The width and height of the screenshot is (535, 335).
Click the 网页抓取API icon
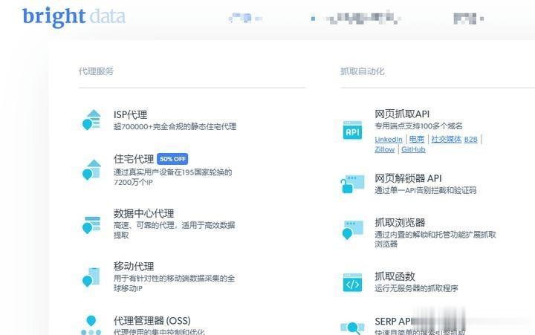coord(352,130)
